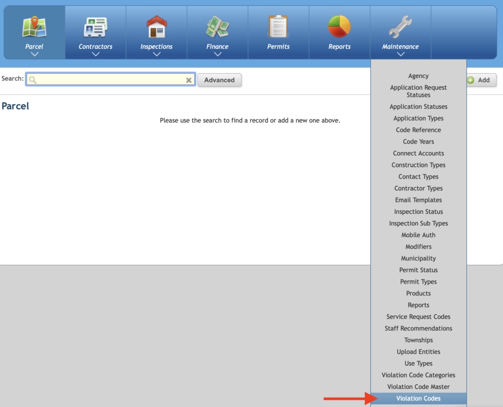Click the Finance money icon
The height and width of the screenshot is (407, 503).
[217, 27]
